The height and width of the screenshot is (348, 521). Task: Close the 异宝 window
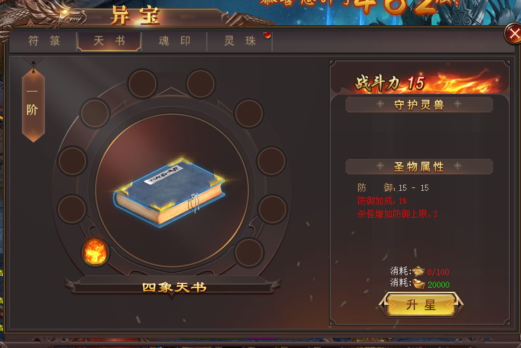[x=514, y=33]
